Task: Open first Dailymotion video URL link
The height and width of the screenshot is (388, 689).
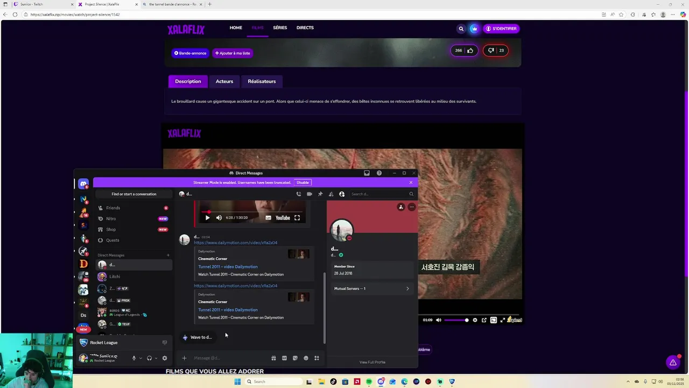Action: [x=236, y=242]
